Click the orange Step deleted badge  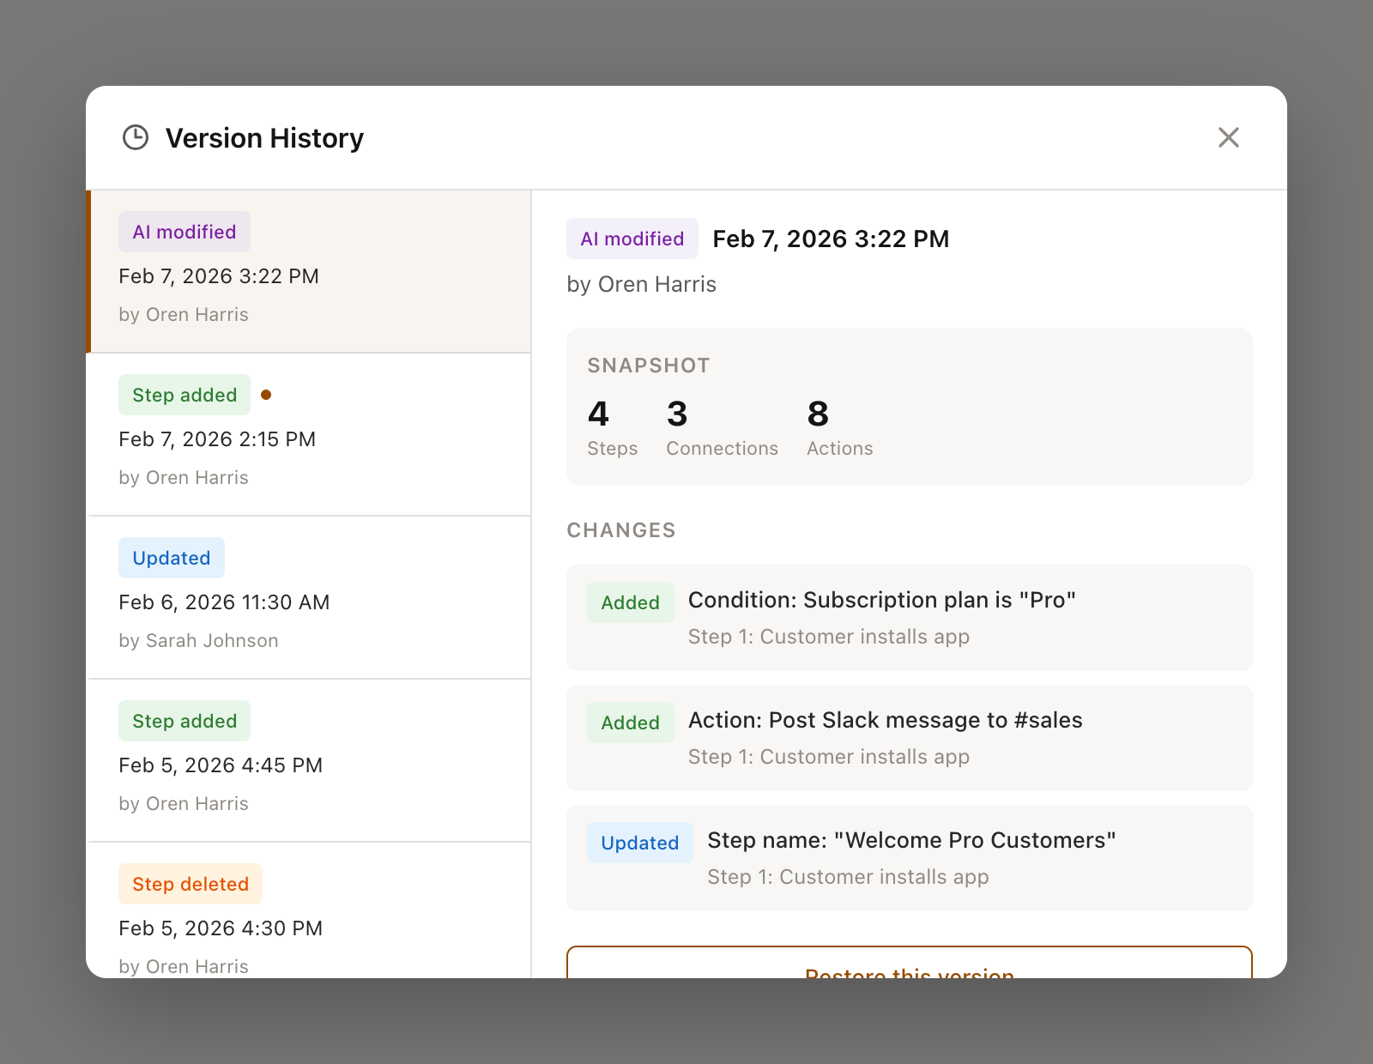tap(190, 883)
